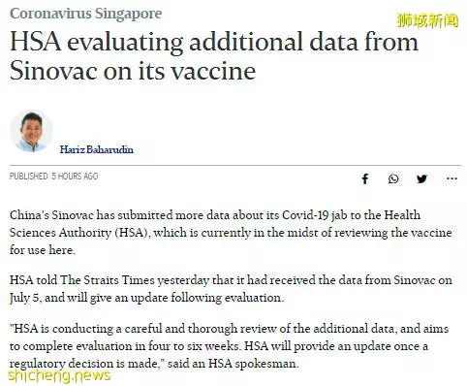Viewport: 467px width, 386px height.
Task: Share the article on Twitter
Action: (x=421, y=178)
